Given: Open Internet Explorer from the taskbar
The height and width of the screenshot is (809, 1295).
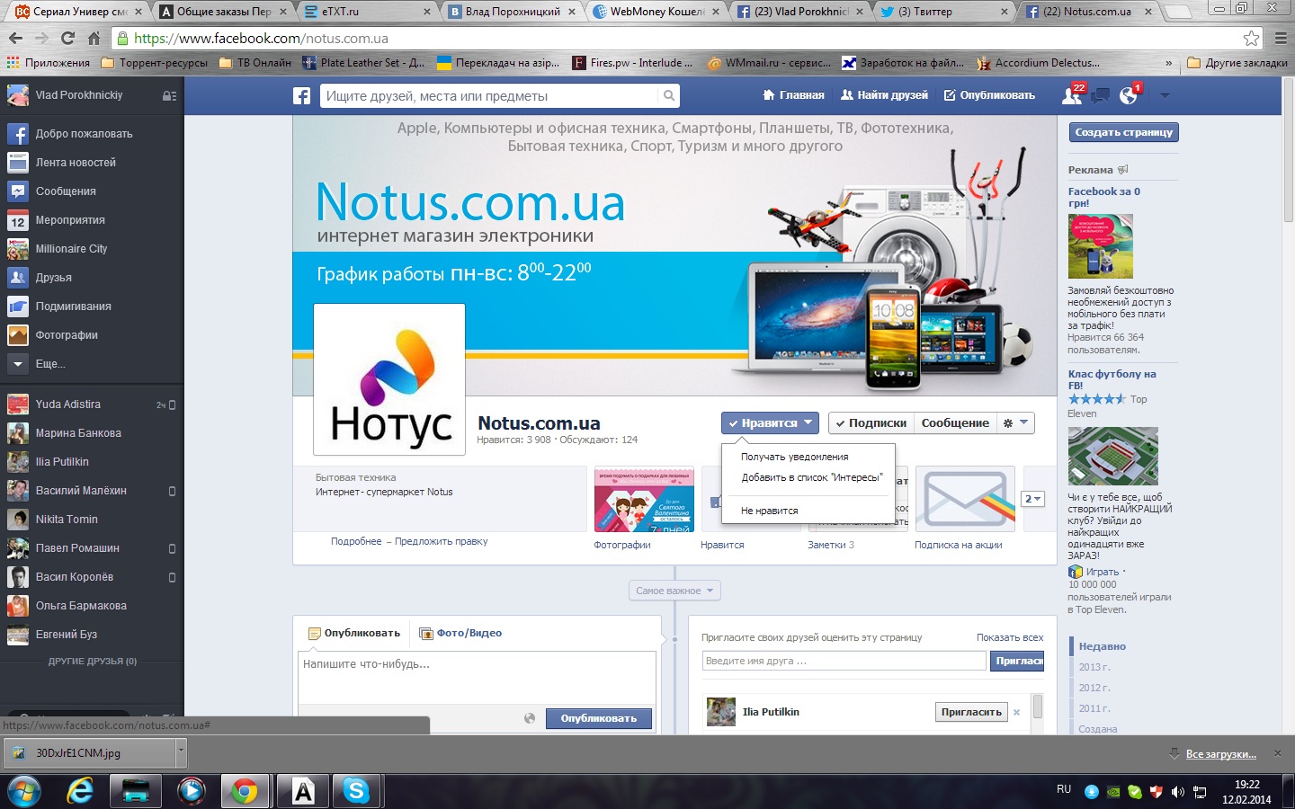Looking at the screenshot, I should click(80, 791).
